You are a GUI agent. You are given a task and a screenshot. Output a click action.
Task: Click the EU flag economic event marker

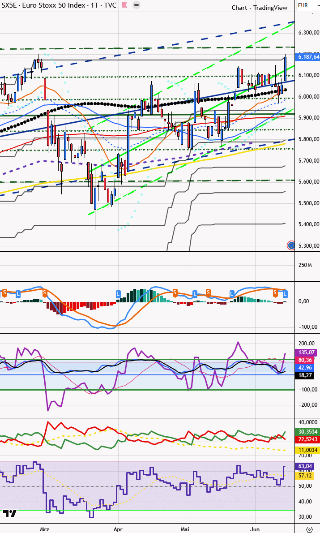click(x=291, y=245)
